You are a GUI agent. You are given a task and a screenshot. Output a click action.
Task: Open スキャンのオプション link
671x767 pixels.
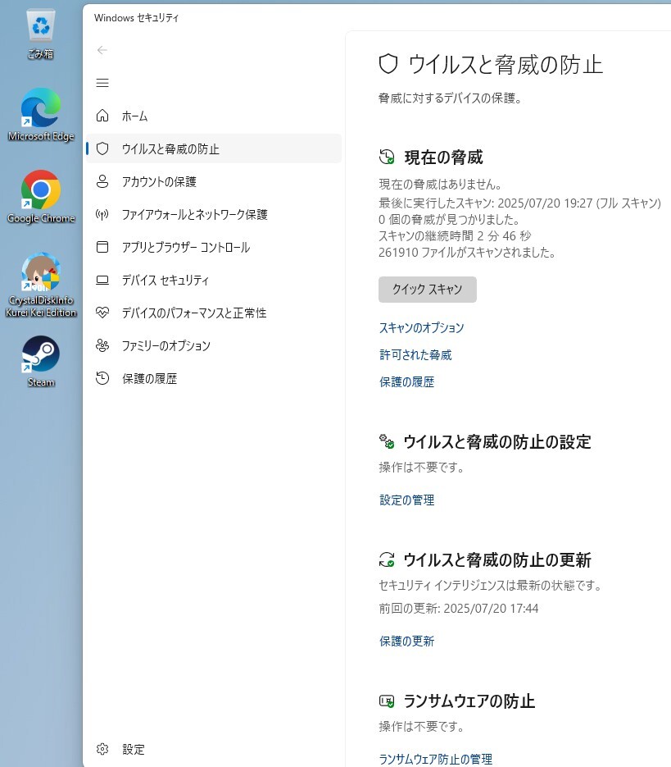[x=421, y=328]
